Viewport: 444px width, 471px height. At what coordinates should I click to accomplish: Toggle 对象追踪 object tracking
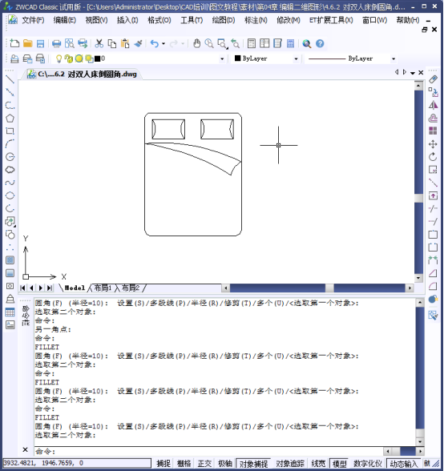(x=290, y=464)
